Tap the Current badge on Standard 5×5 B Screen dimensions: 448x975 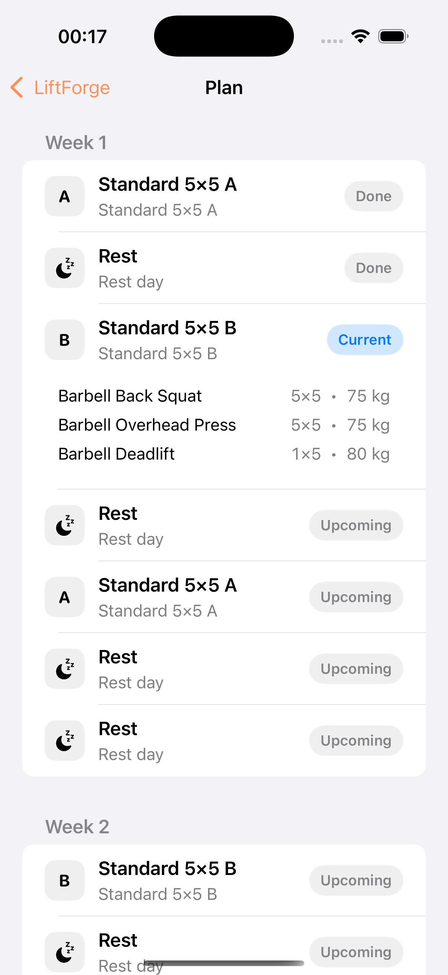tap(364, 340)
